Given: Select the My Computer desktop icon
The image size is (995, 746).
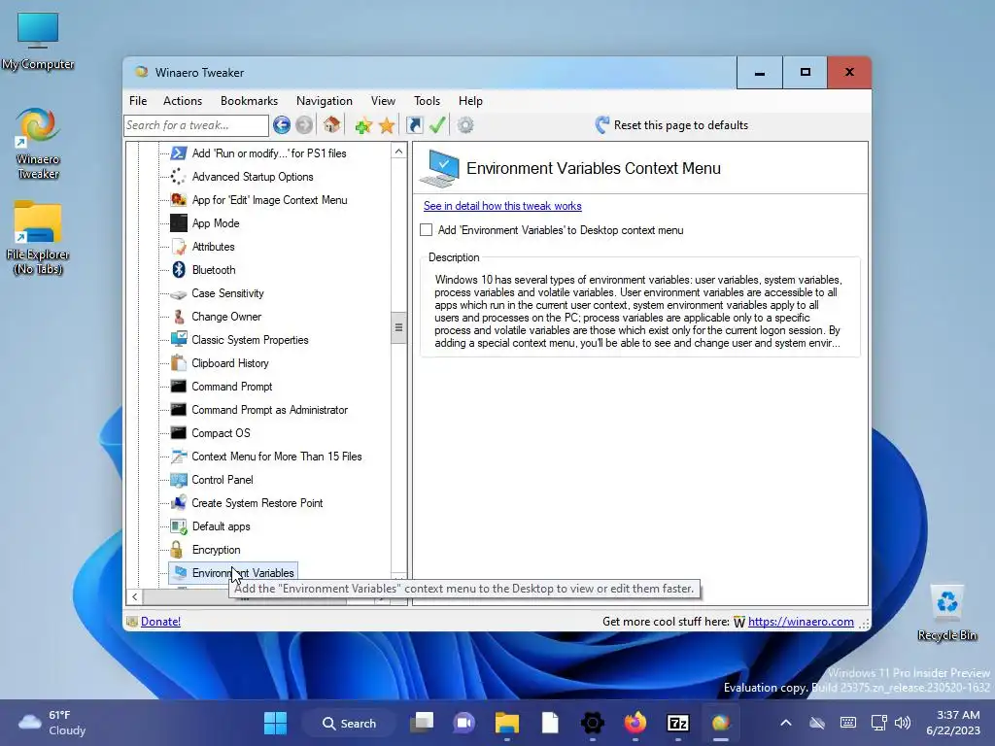Looking at the screenshot, I should click(38, 41).
